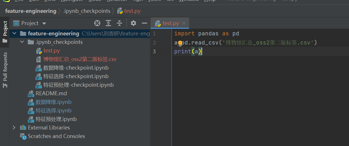The height and width of the screenshot is (146, 349).
Task: Click line number 2 in the gutter
Action: (154, 43)
